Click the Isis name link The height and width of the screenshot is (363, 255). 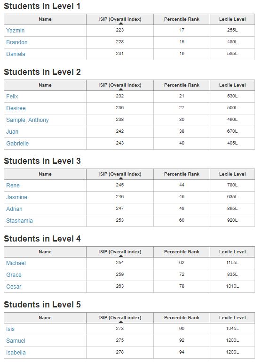point(10,329)
